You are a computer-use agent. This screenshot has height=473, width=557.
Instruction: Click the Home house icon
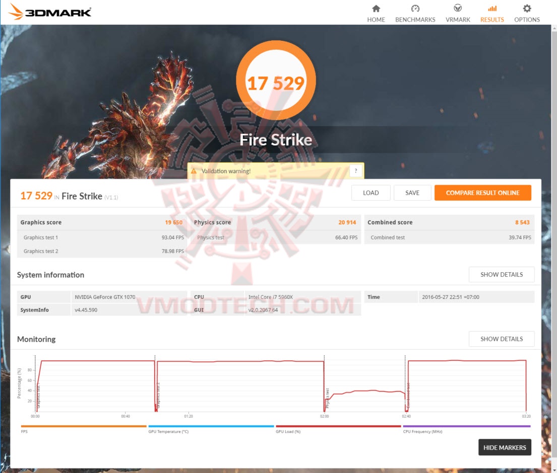click(376, 9)
